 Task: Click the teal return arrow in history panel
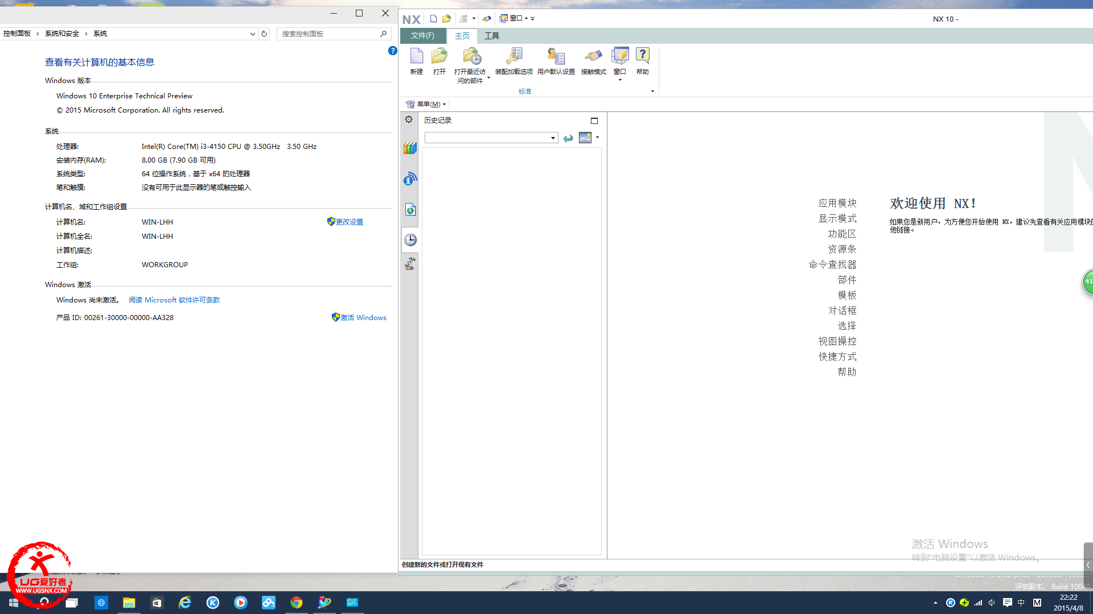point(568,138)
